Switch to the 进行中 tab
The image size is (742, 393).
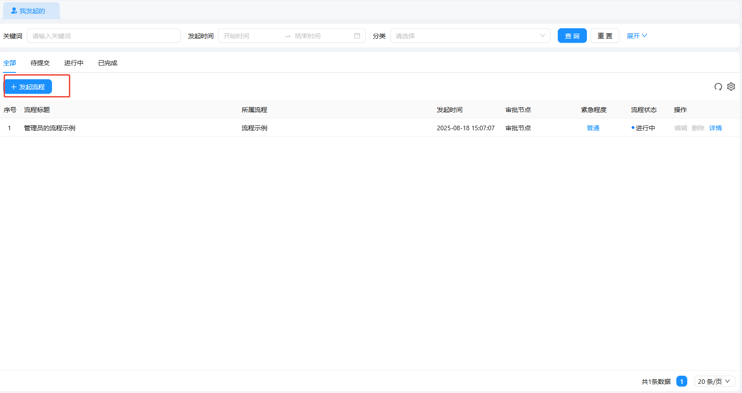[73, 63]
